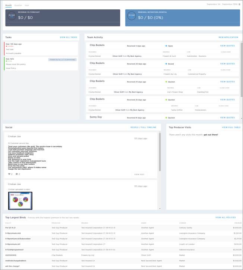
Task: Click the blue Open status dot
Action: (166, 46)
